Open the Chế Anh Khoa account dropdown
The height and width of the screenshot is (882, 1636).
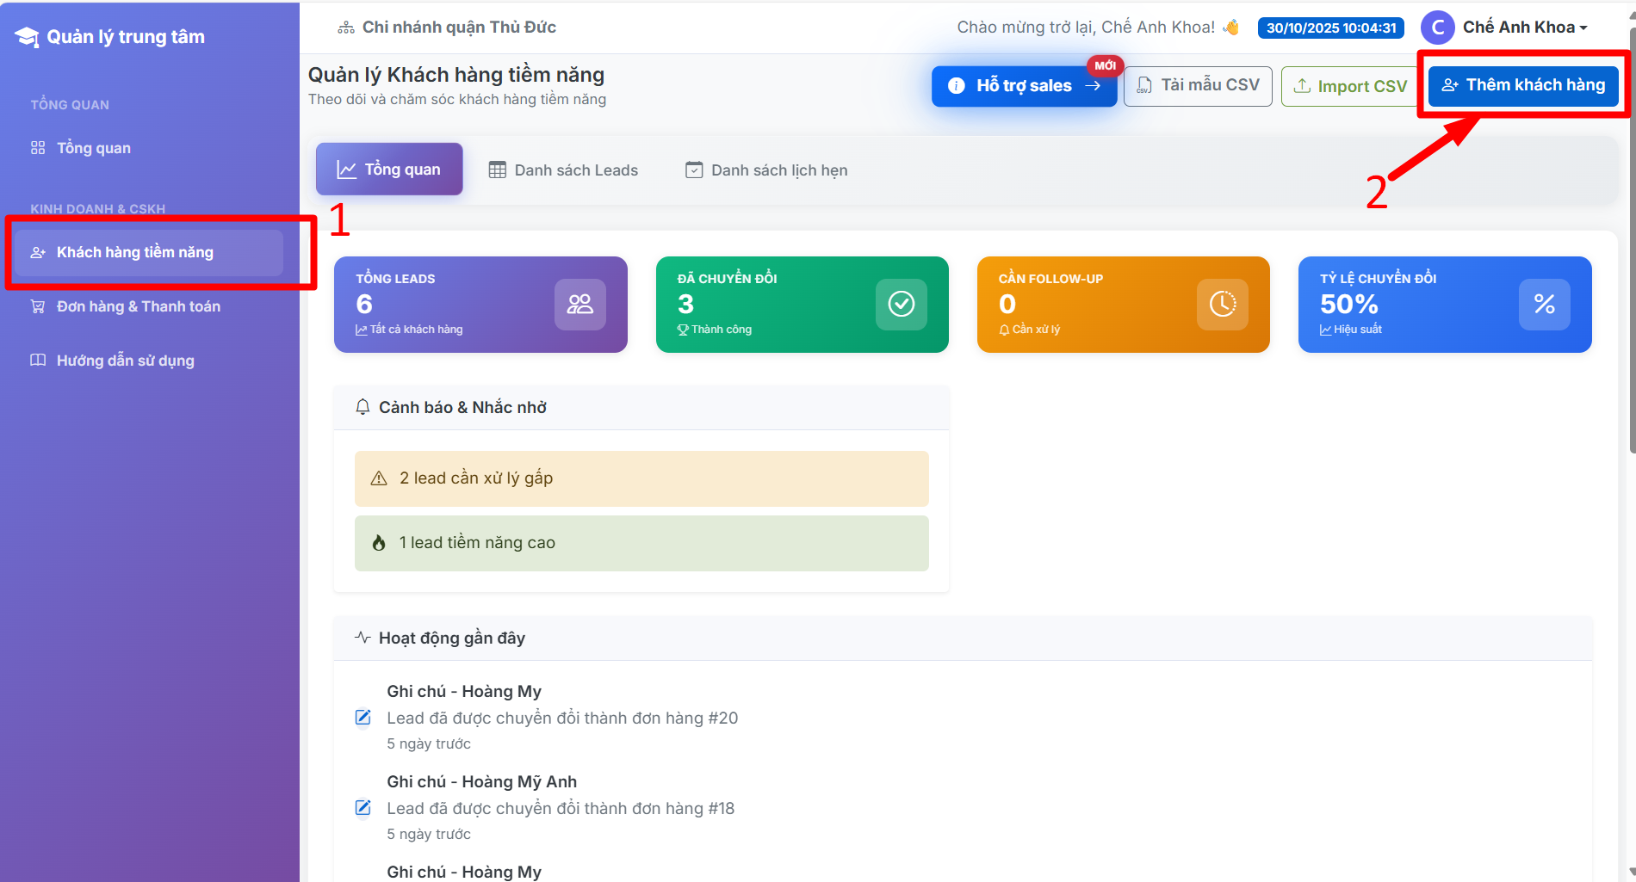1524,28
